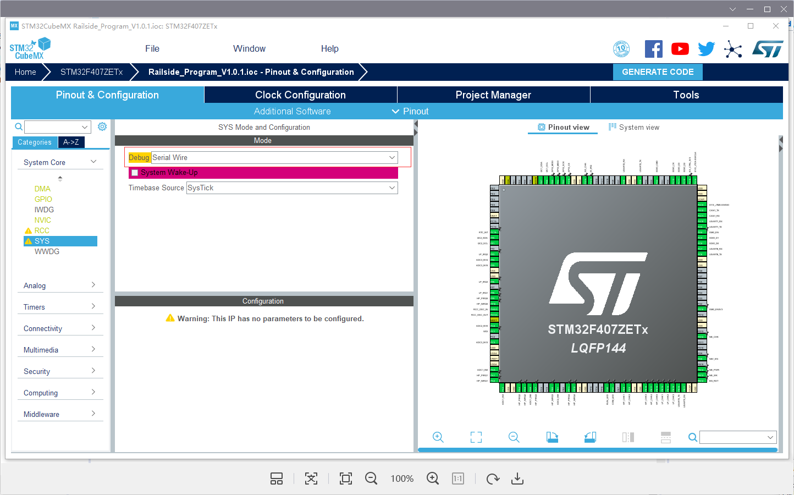Click the GENERATE CODE button

point(658,71)
